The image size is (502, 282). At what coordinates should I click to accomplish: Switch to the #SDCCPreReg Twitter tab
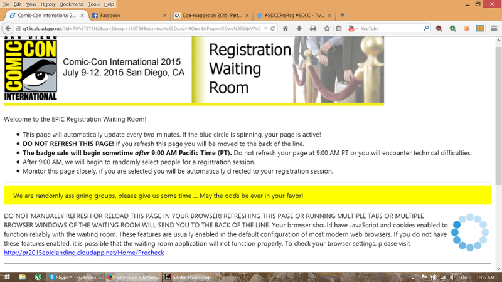click(294, 15)
